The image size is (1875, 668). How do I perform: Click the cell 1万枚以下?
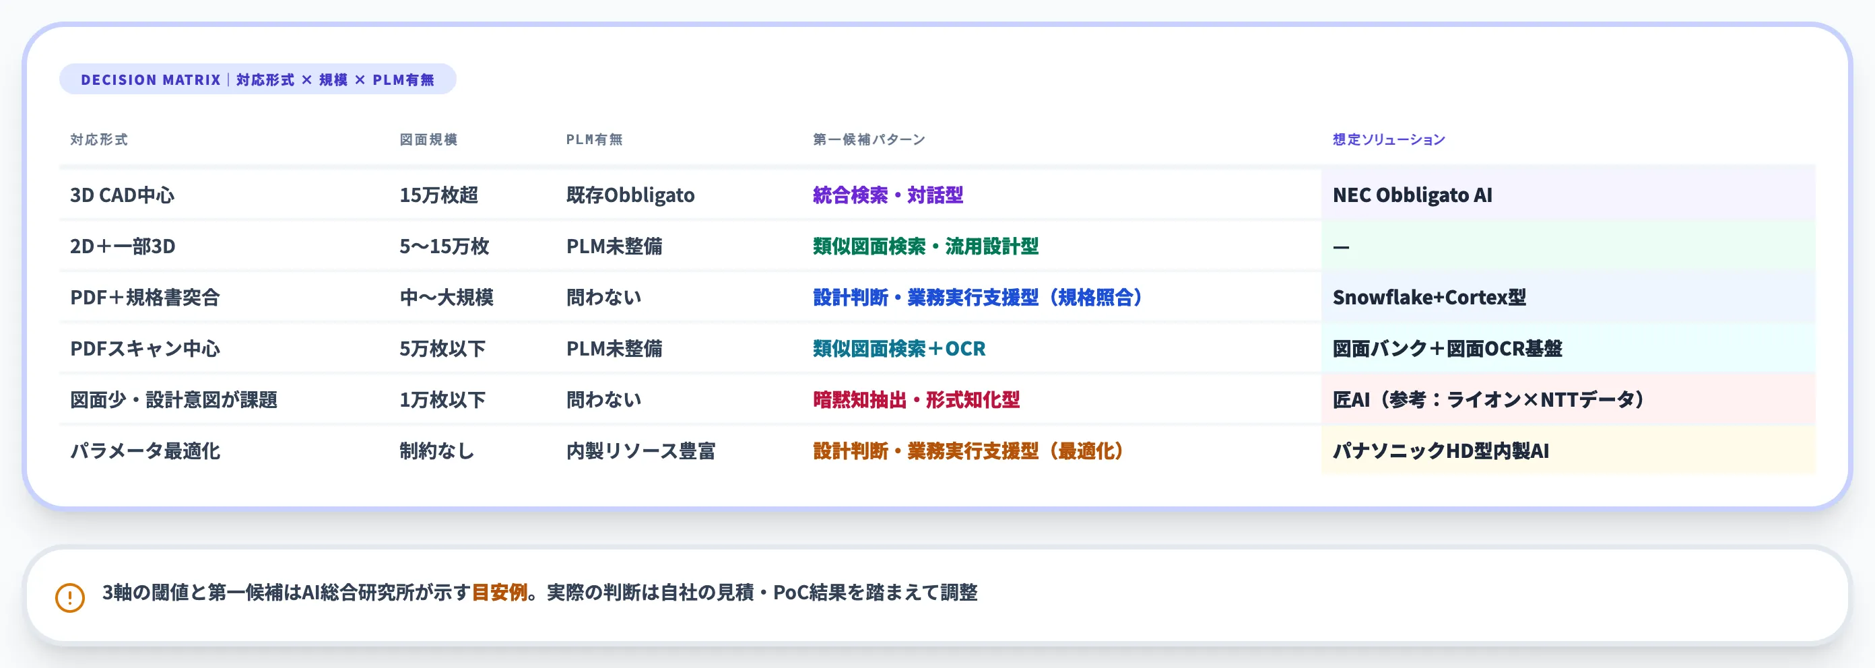[x=442, y=399]
